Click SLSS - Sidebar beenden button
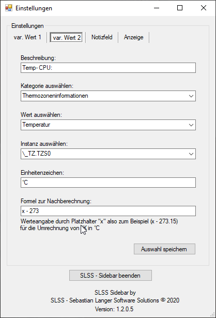The image size is (216, 318). point(111,276)
